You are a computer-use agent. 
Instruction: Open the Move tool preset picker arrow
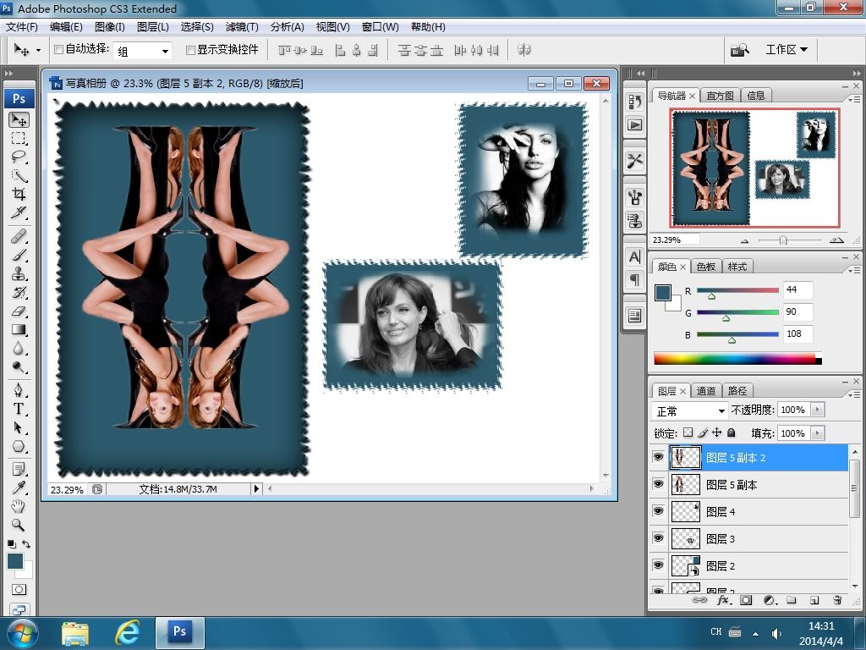click(38, 50)
